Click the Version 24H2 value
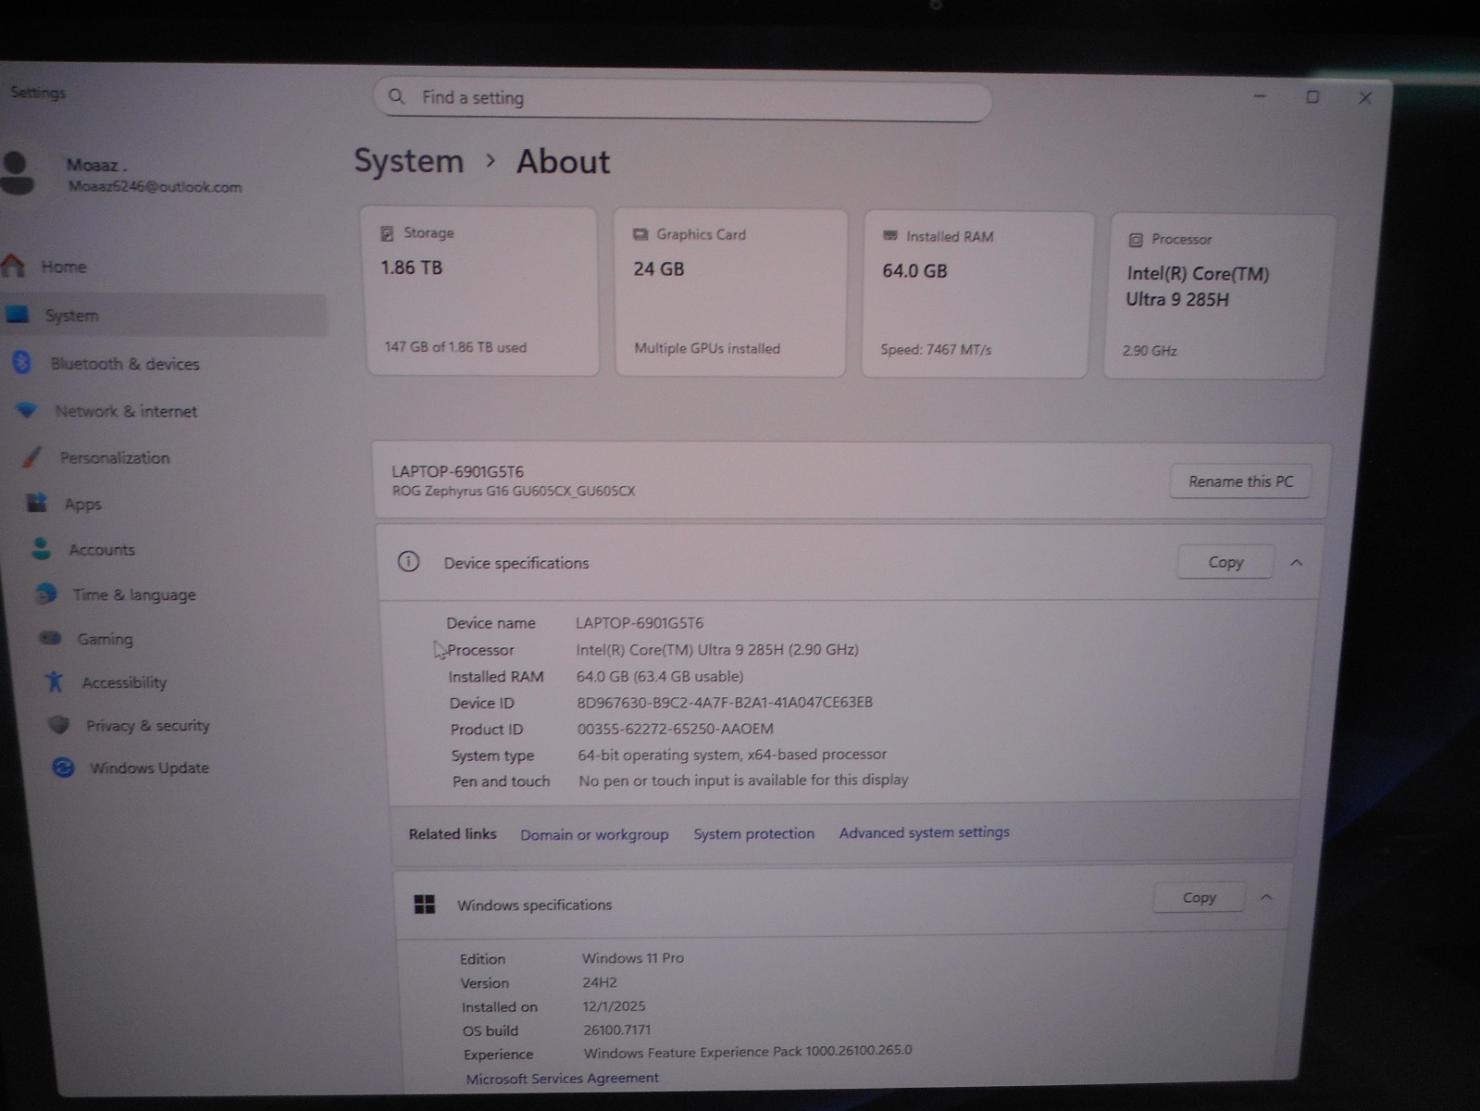 point(600,982)
